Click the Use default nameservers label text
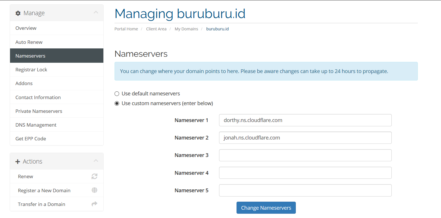The width and height of the screenshot is (441, 218). click(151, 94)
